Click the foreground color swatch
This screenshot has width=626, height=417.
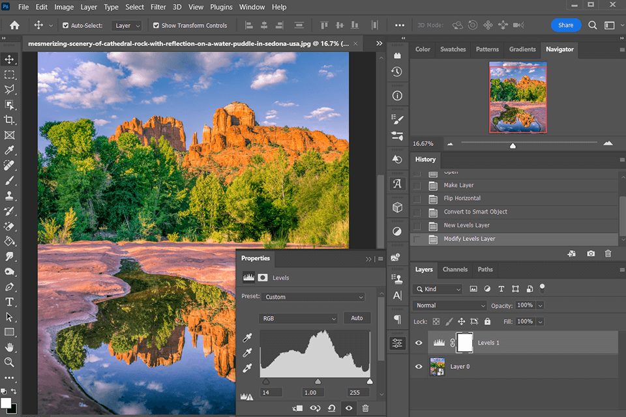tap(6, 403)
